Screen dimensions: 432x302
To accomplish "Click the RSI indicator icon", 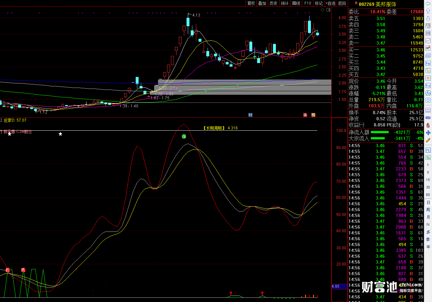I will 428,118.
